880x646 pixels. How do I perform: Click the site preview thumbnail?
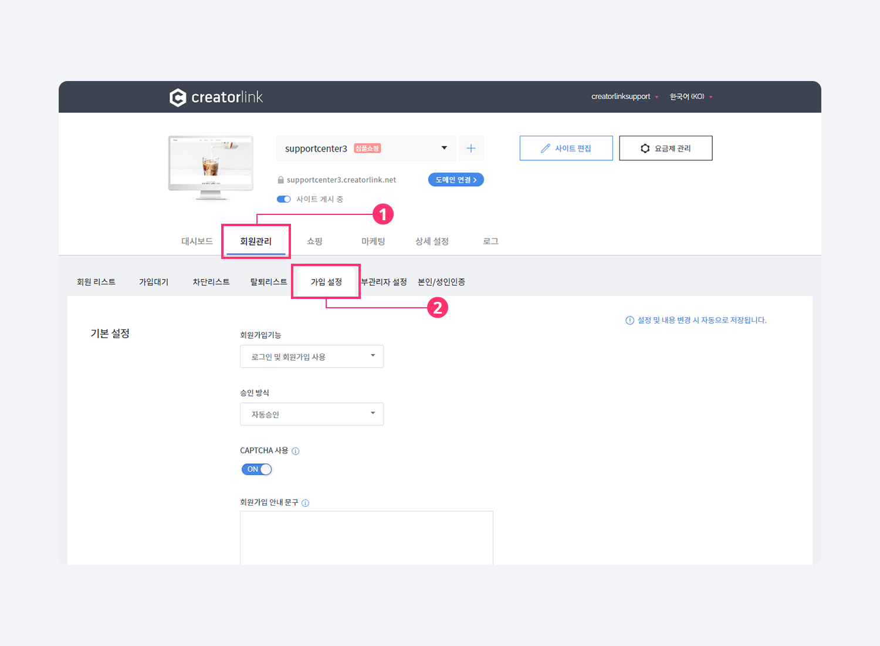click(211, 165)
